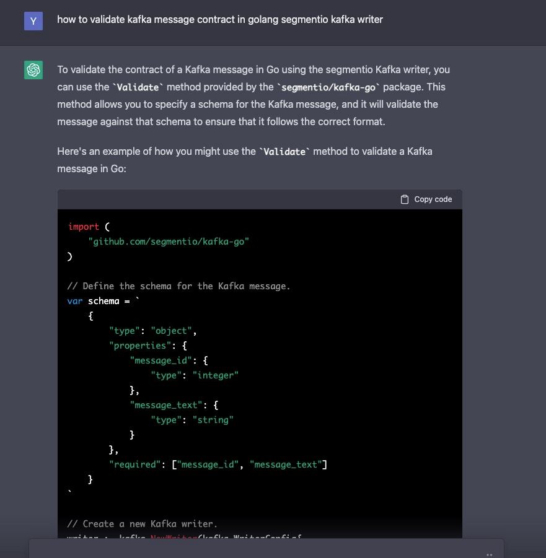Click the Define the schema comment line
Screen dimensions: 546x558
178,286
